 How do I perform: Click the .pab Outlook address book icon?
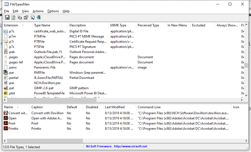point(6,52)
